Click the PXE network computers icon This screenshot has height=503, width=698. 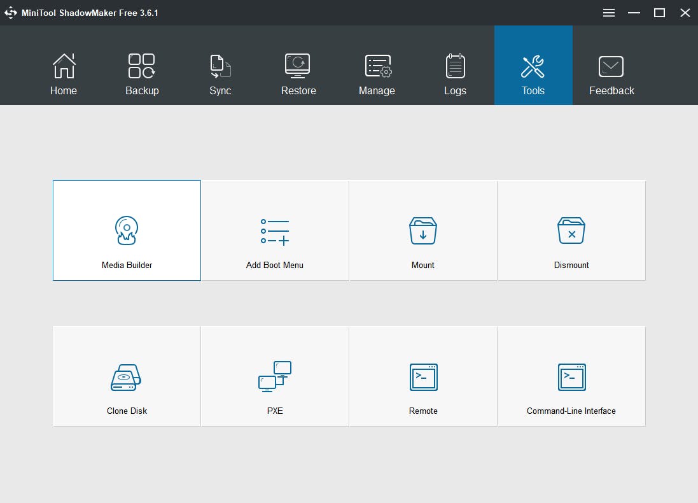tap(275, 376)
